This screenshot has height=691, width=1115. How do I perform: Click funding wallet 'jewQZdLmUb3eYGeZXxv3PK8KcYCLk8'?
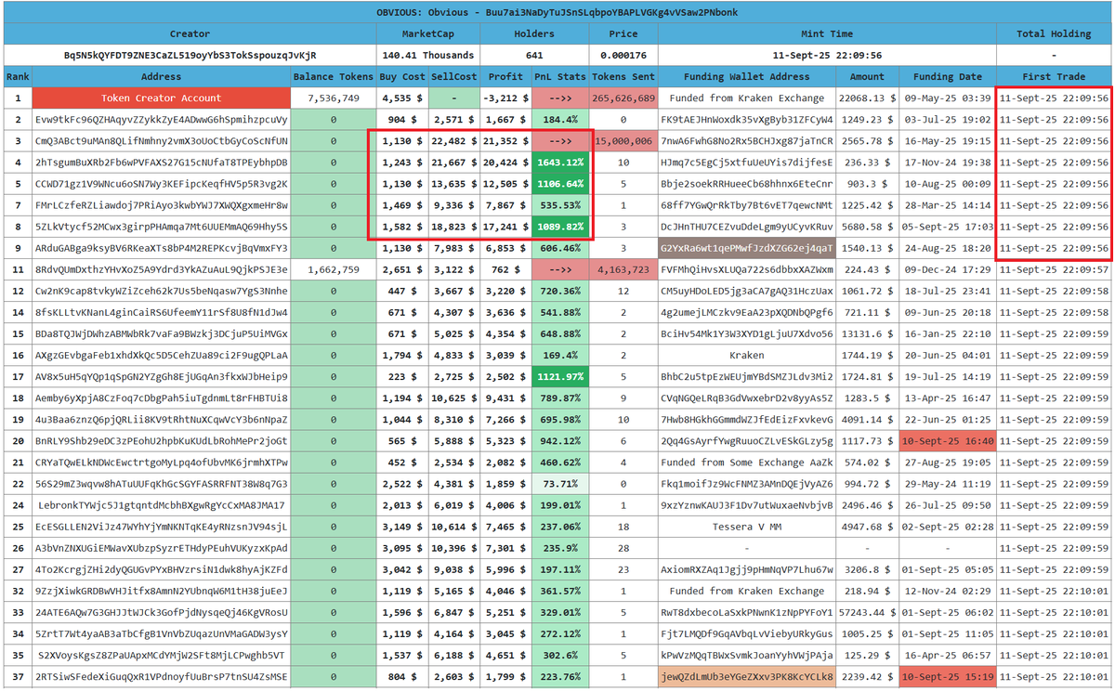[746, 676]
